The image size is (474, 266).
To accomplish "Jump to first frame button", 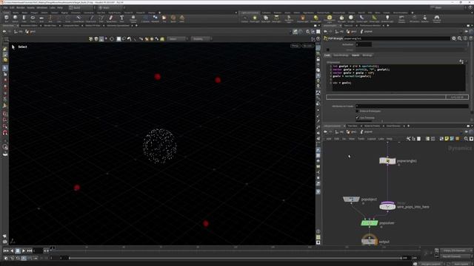I will (x=6, y=250).
